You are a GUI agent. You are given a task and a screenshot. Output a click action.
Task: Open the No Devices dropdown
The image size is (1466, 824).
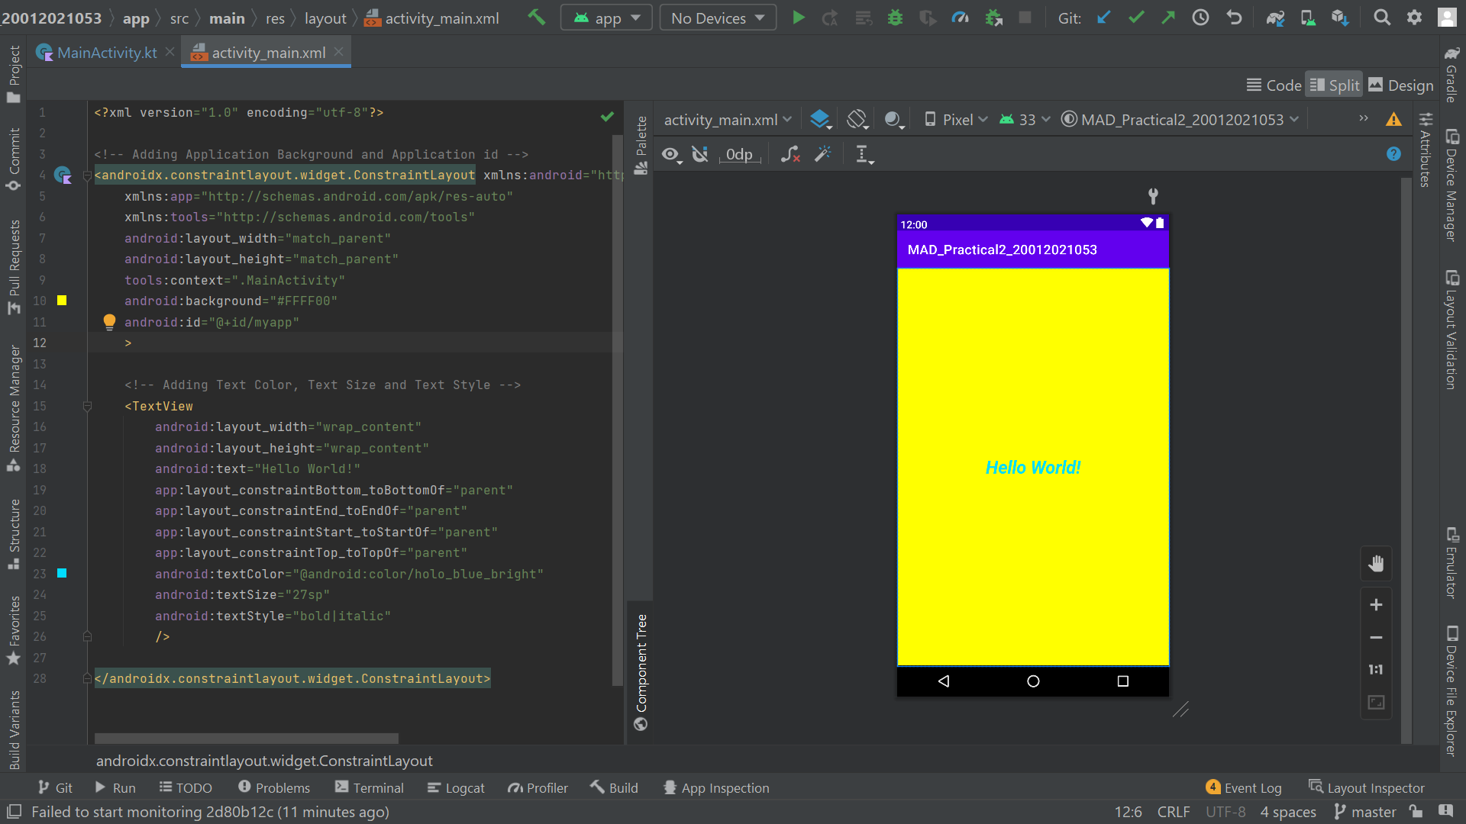(x=717, y=17)
